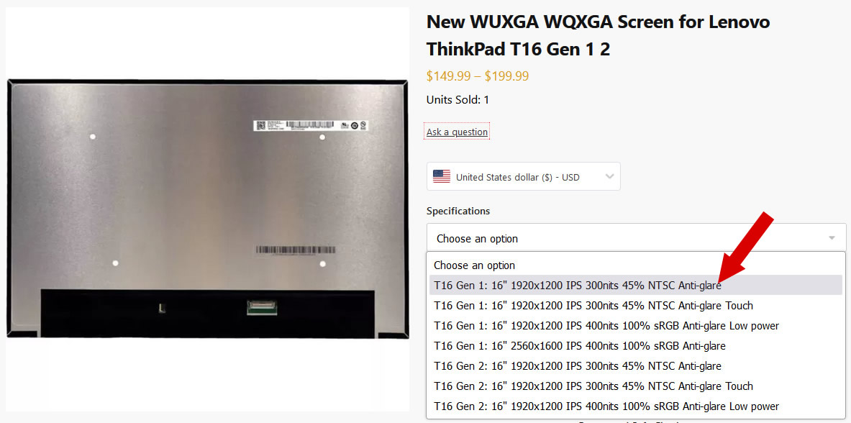
Task: Click the Units Sold text
Action: coord(458,100)
